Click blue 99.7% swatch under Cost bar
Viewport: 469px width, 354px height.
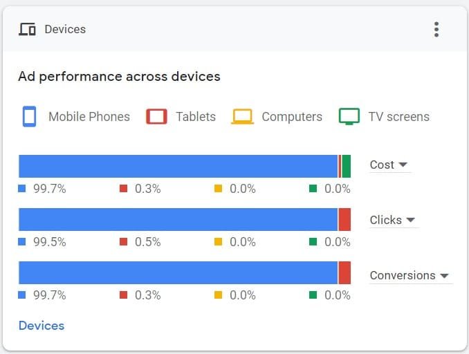(22, 189)
